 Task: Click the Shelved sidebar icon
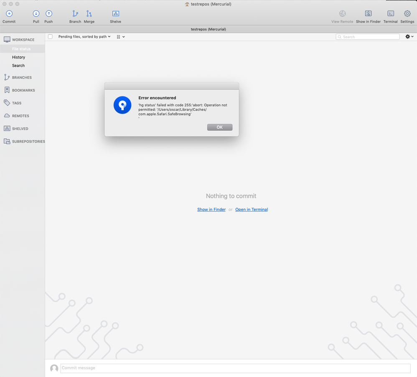[x=7, y=128]
